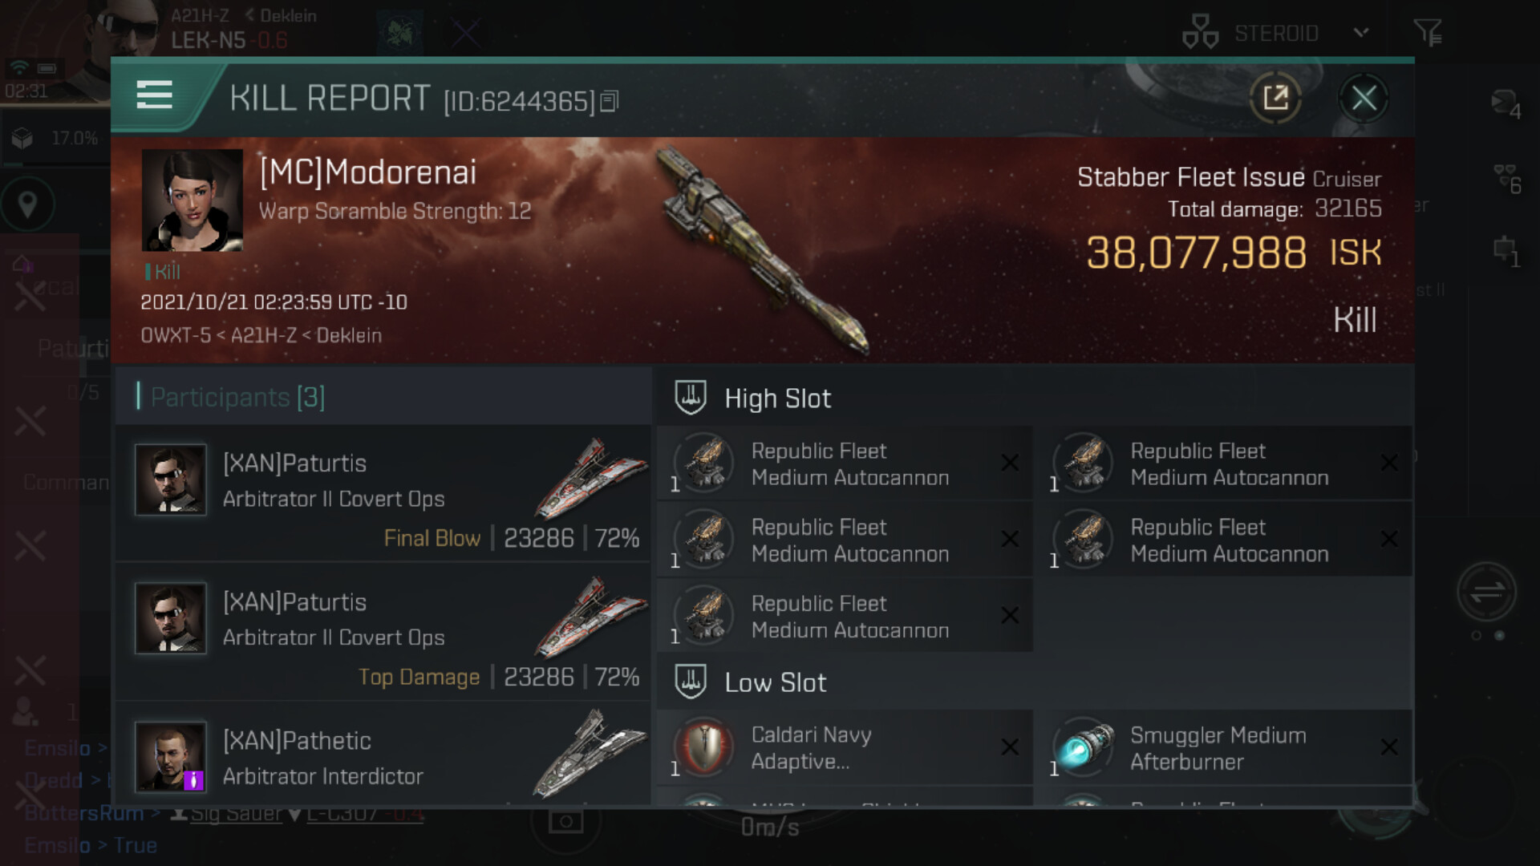Share the kill report externally

pos(1275,99)
